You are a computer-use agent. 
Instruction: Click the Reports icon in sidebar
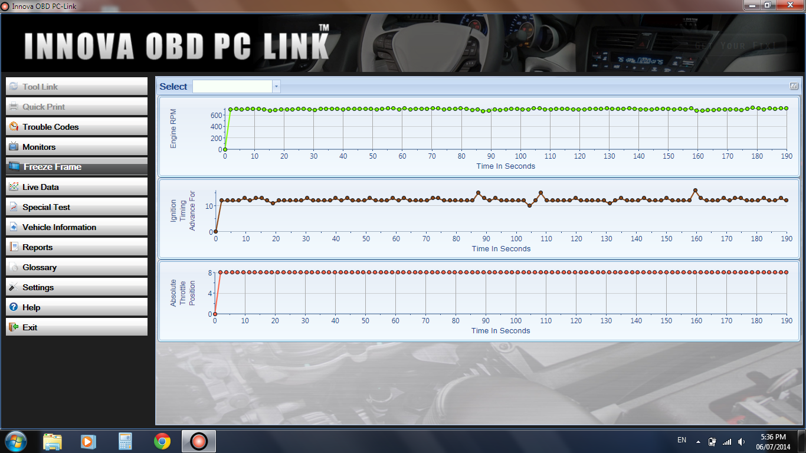[x=14, y=247]
